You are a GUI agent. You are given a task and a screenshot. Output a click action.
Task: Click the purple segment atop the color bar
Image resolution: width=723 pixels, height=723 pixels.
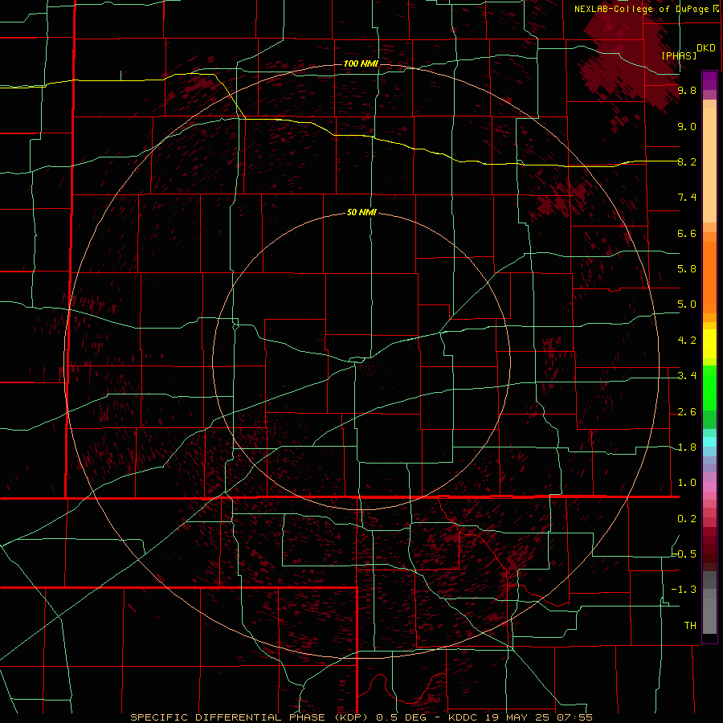(709, 80)
